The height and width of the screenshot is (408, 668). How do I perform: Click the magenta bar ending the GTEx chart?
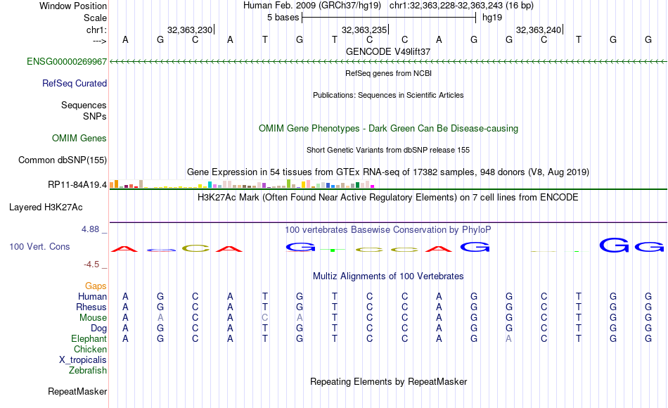point(373,186)
